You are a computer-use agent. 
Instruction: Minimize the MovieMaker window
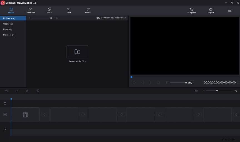(226, 3)
